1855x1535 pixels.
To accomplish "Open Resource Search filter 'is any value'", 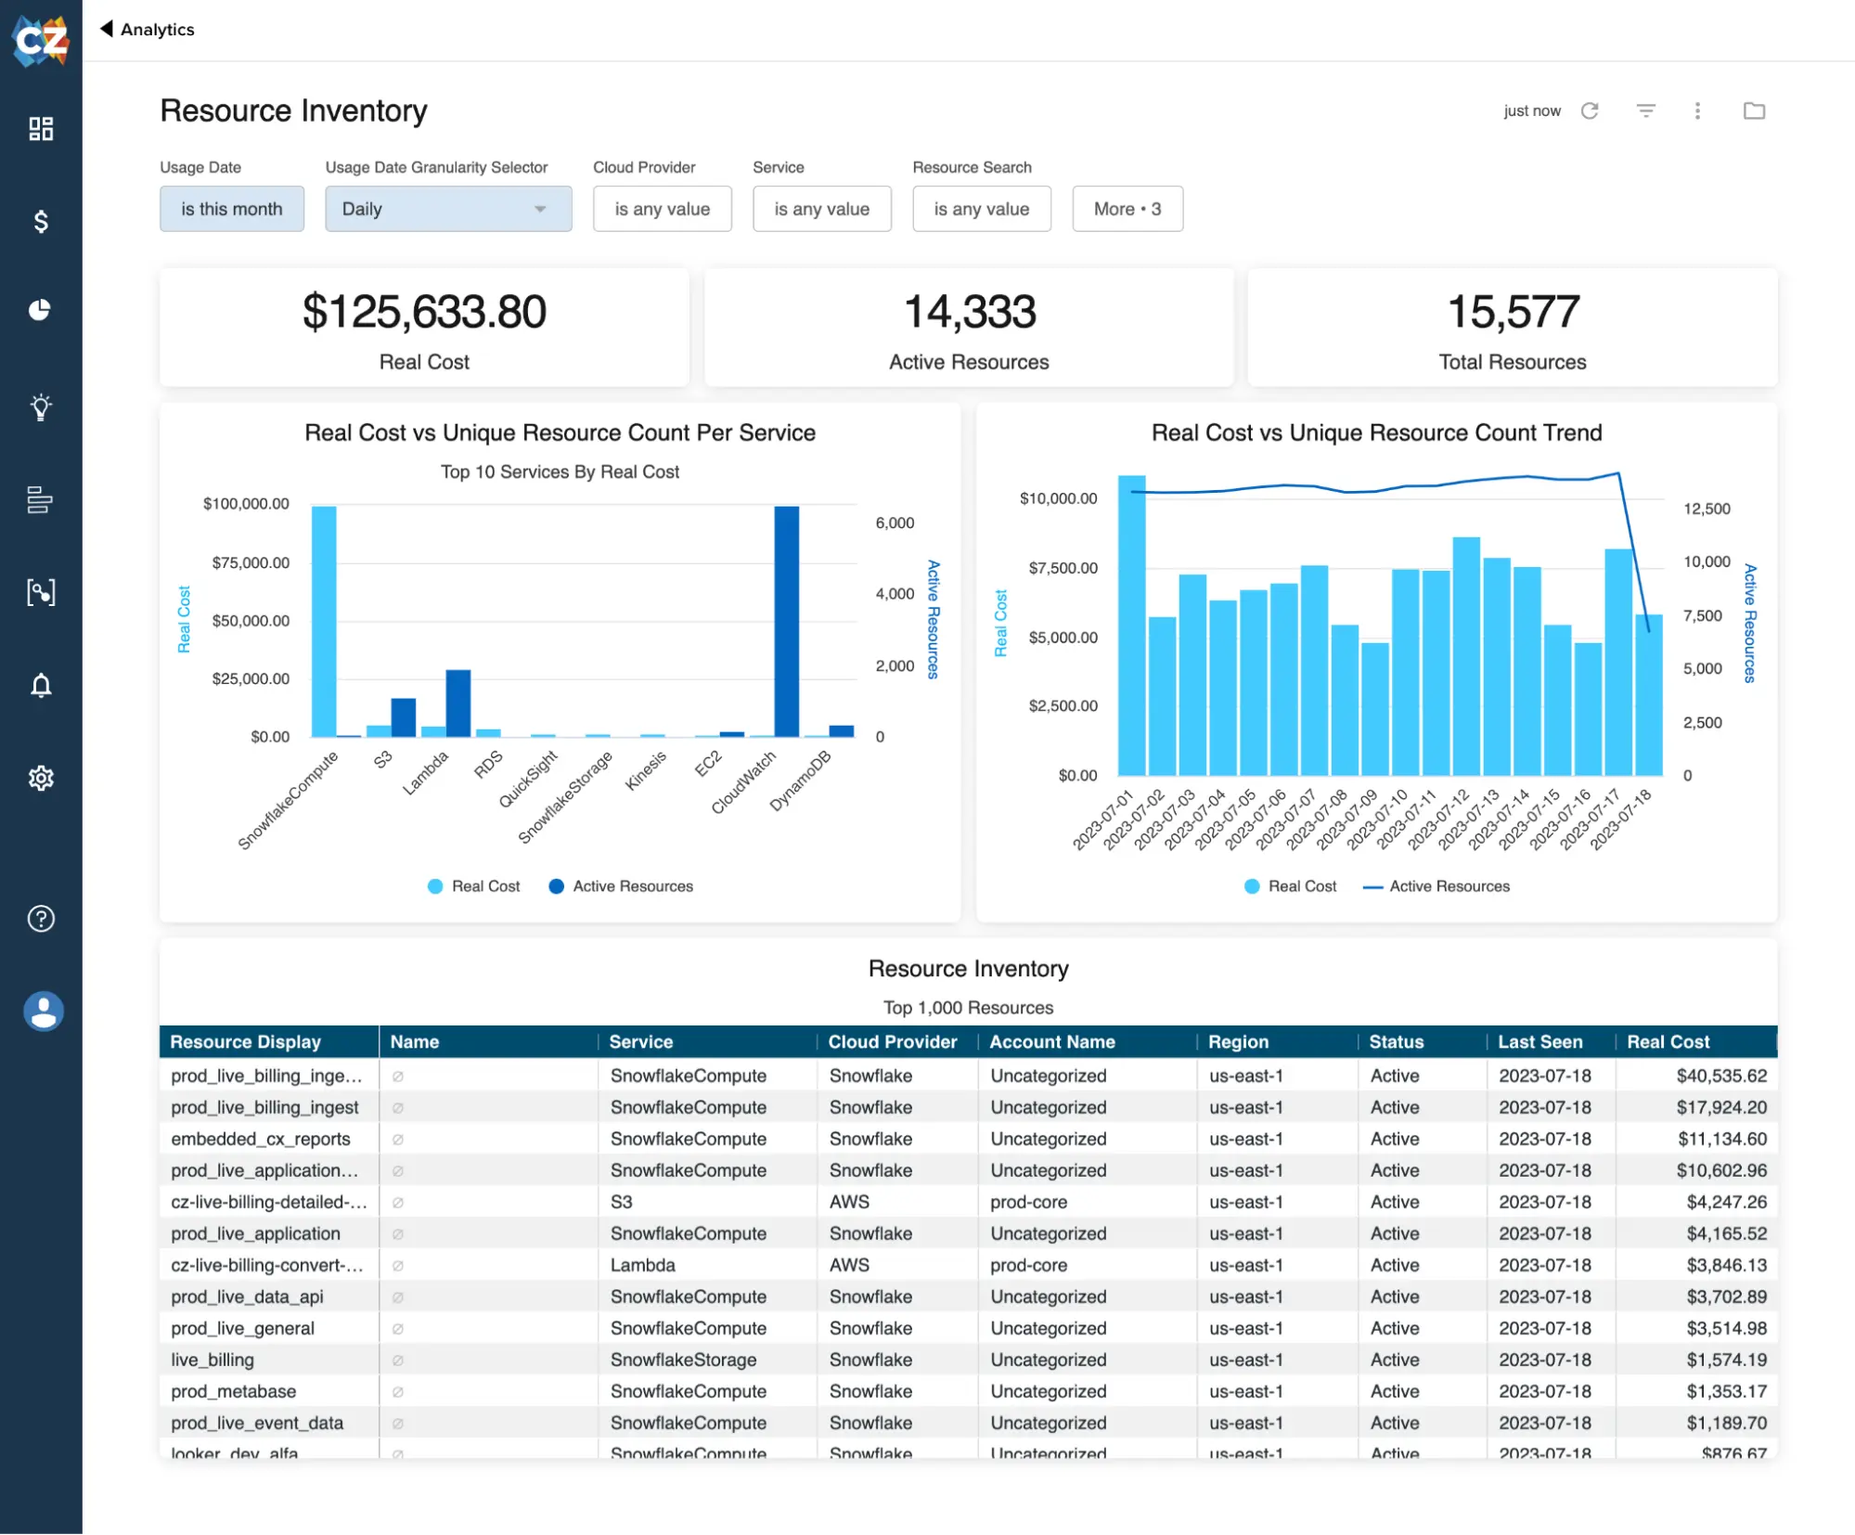I will 982,209.
